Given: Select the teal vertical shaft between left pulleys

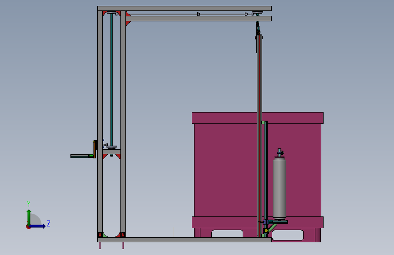Looking at the screenshot, I should point(112,79).
